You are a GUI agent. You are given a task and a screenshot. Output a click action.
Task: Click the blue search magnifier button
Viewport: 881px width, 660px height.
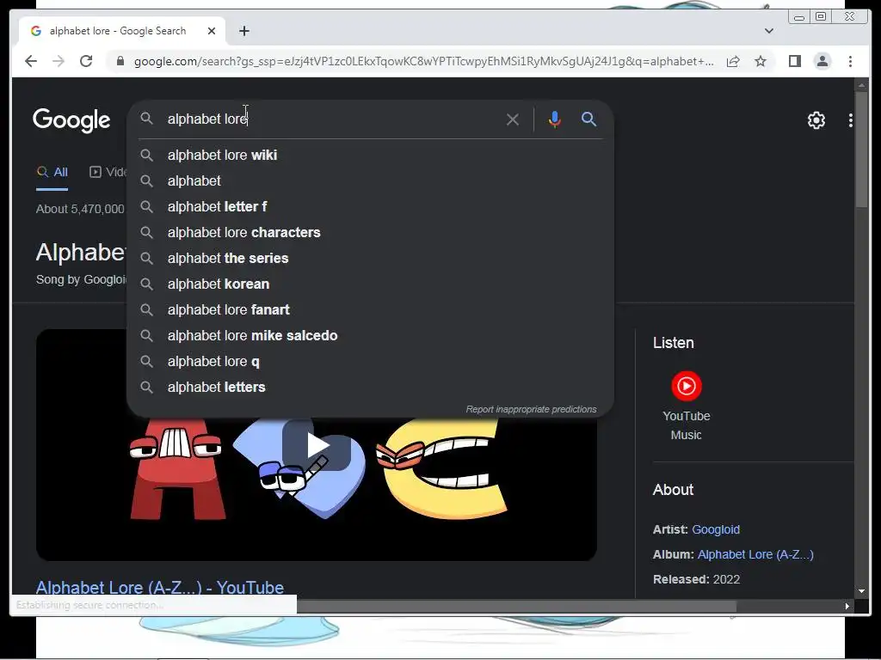tap(588, 119)
